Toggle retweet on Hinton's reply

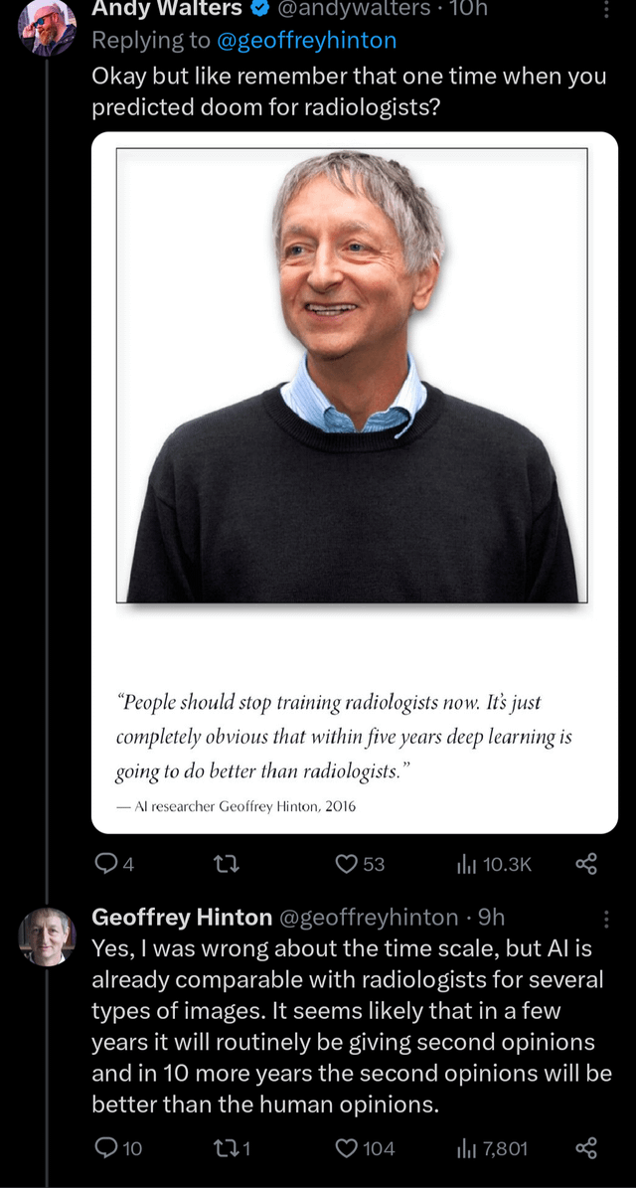225,1148
